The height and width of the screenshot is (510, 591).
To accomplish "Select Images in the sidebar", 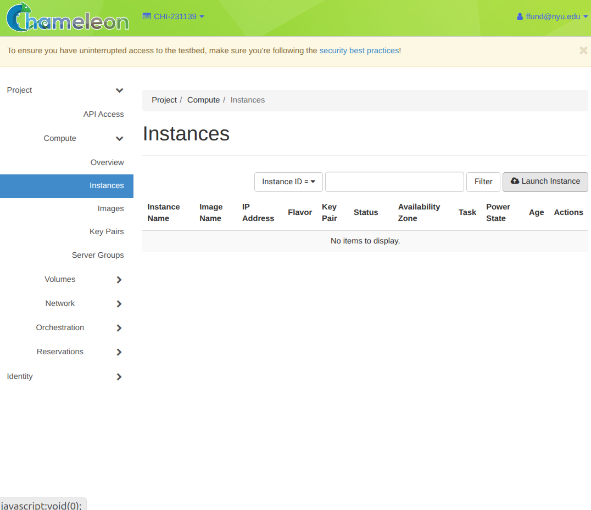I will (x=110, y=208).
